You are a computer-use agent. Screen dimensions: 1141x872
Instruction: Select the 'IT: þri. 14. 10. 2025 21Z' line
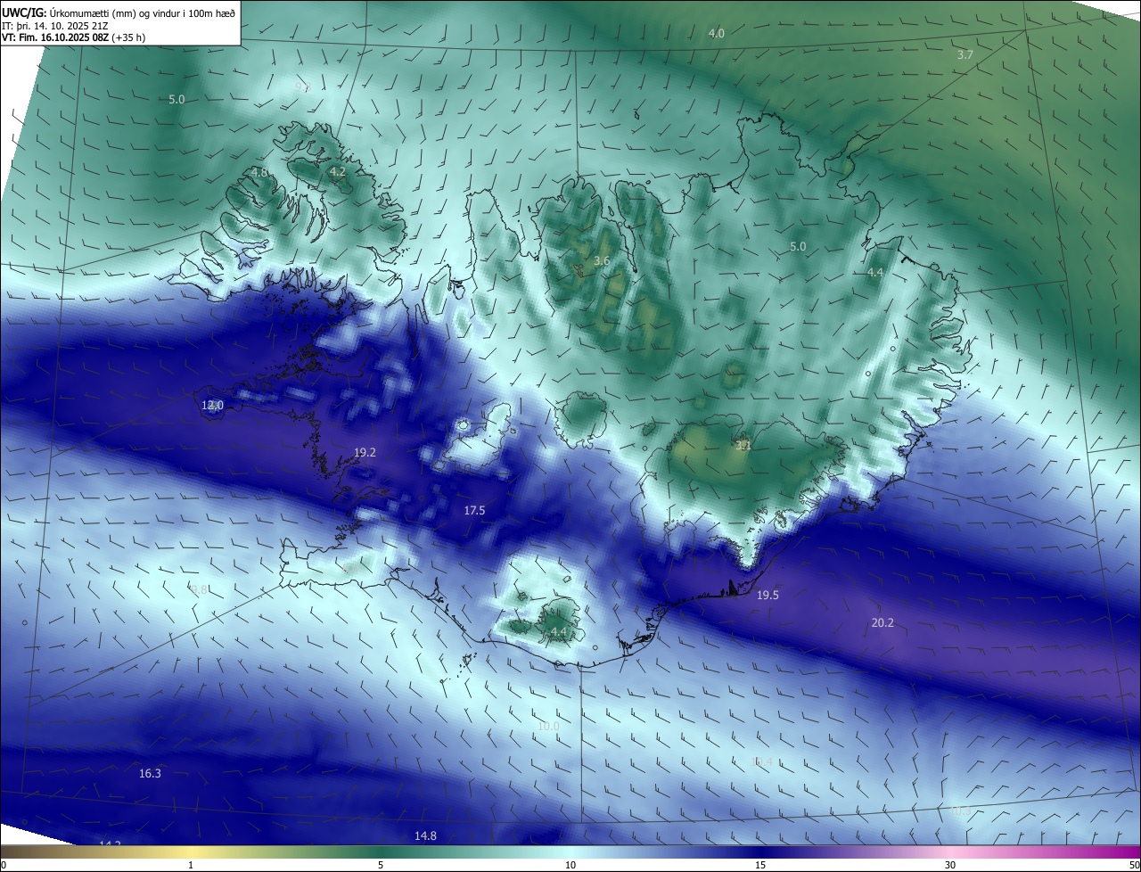tap(55, 26)
